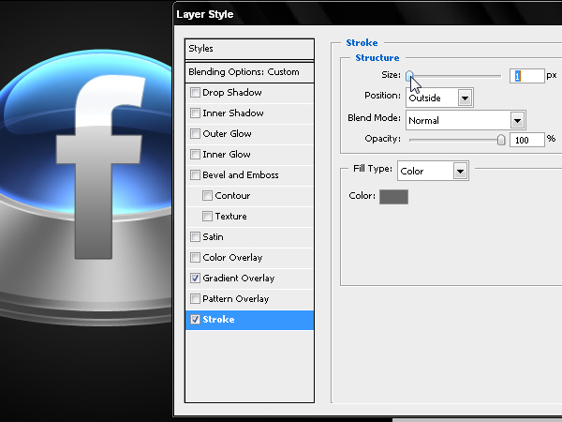The image size is (562, 422).
Task: Select the Gradient Overlay style row
Action: coord(249,279)
